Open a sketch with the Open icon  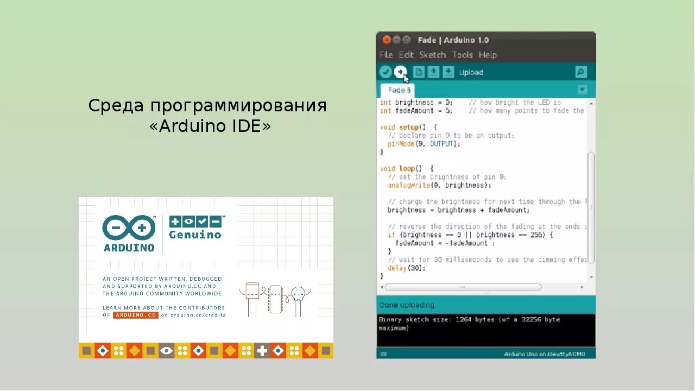coord(433,72)
